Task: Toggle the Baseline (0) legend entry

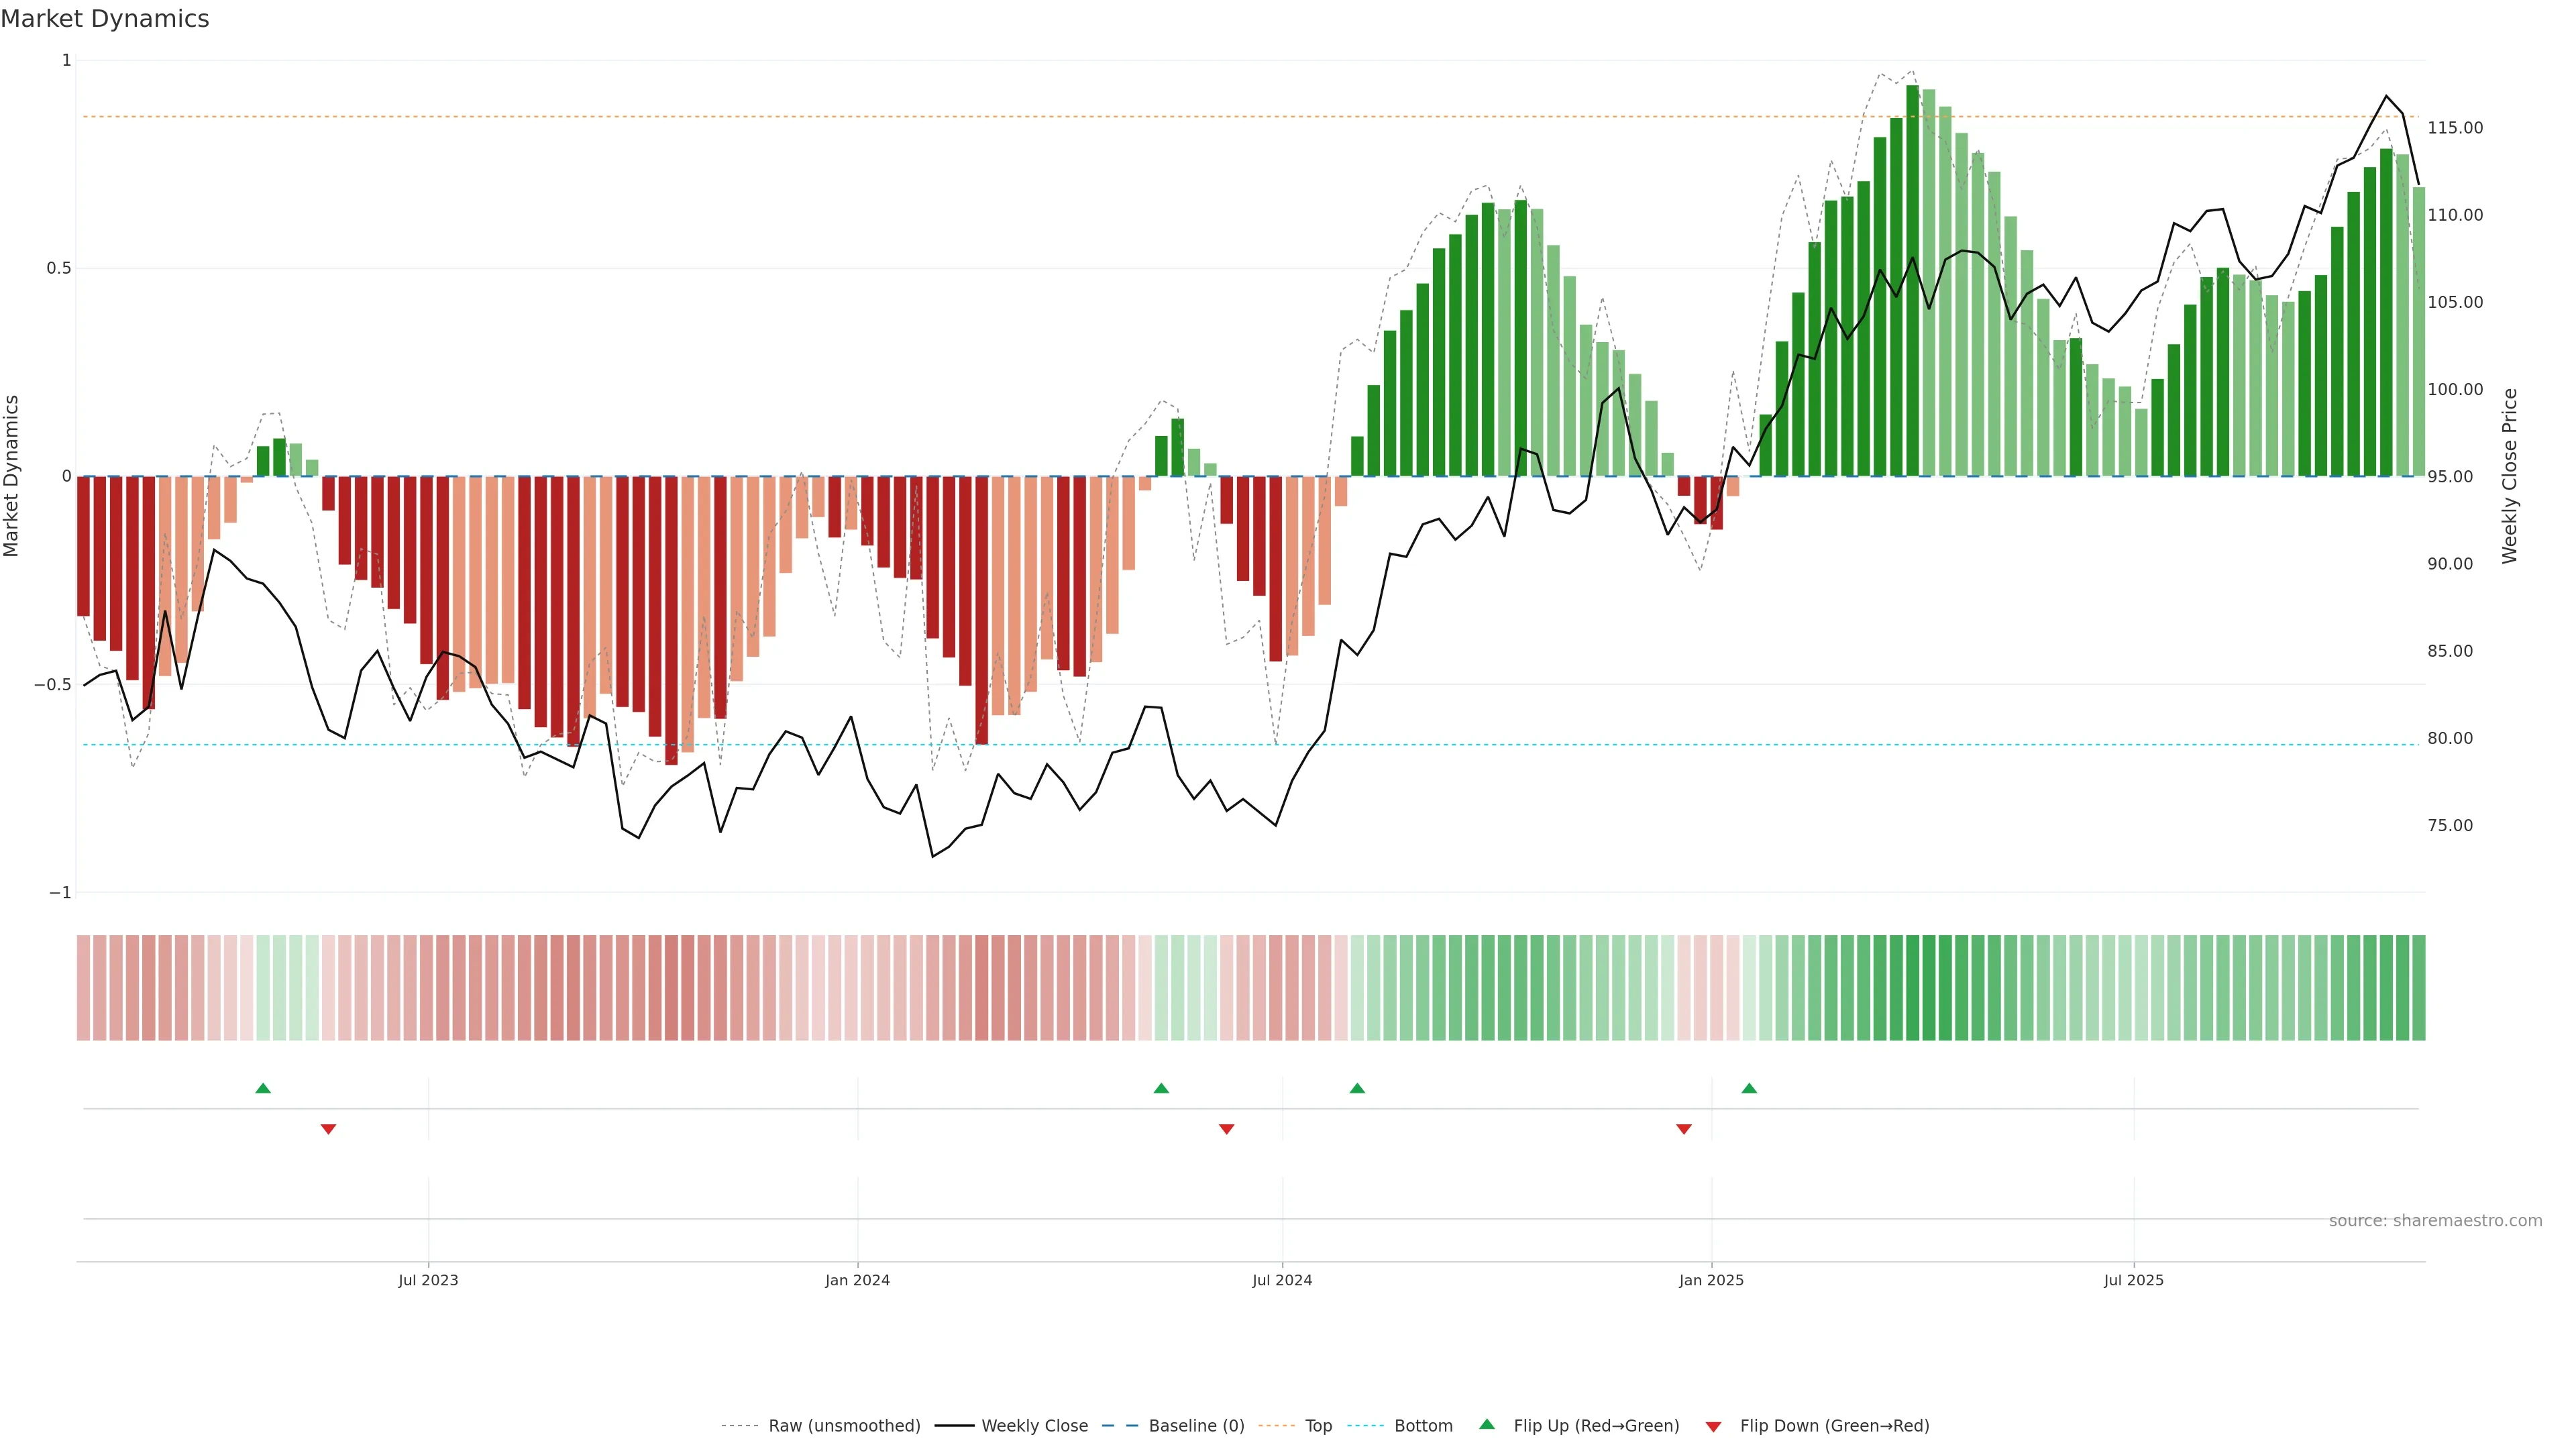Action: (1196, 1426)
